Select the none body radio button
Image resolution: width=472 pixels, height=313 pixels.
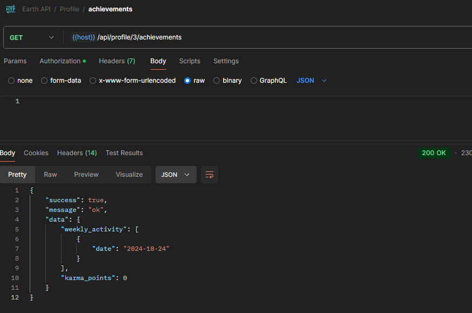point(11,81)
